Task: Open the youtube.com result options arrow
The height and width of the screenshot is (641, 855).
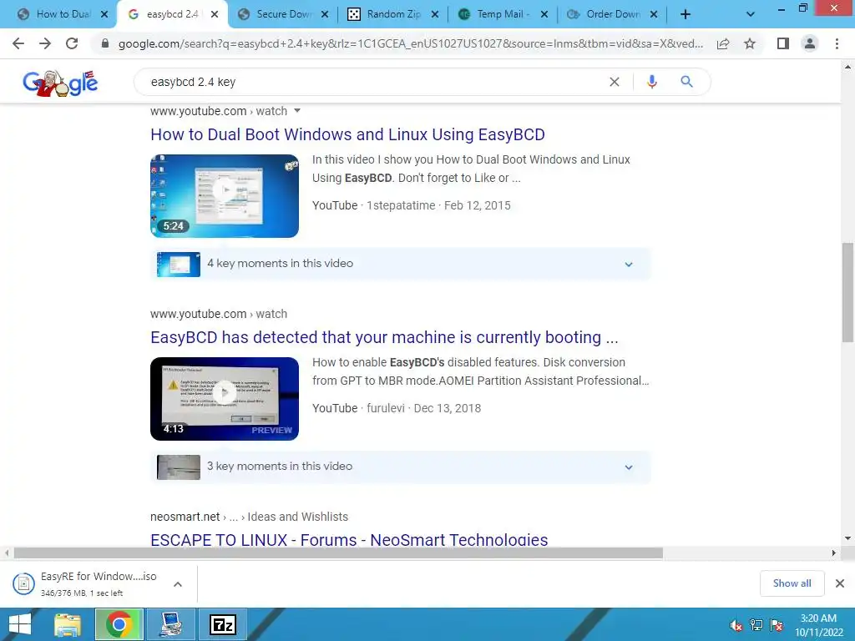Action: point(297,111)
